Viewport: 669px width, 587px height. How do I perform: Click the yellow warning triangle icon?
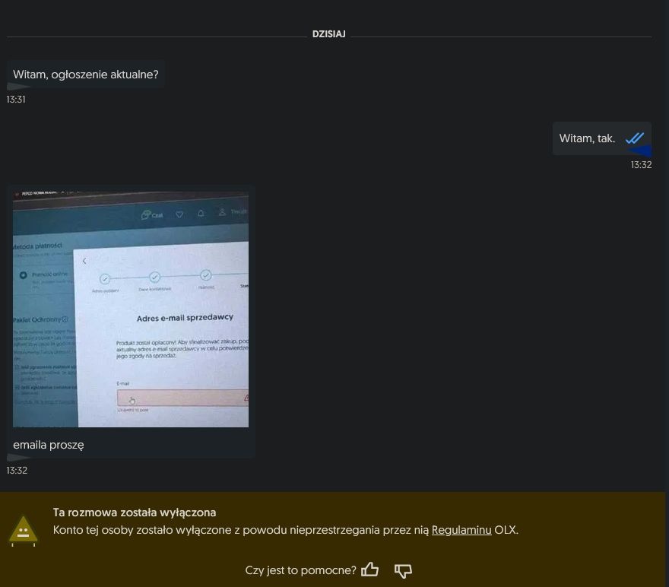point(23,530)
